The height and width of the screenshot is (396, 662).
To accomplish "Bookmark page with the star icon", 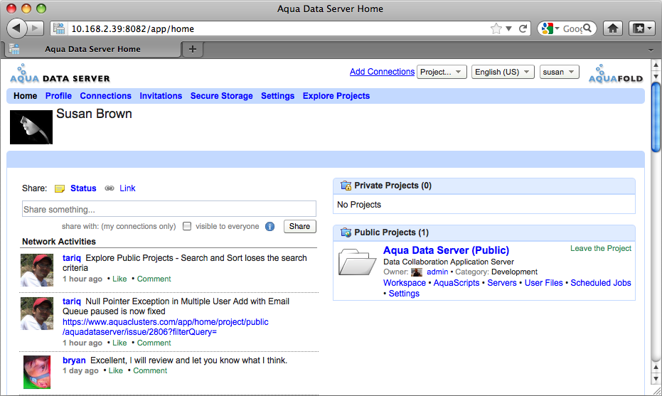I will pyautogui.click(x=496, y=29).
